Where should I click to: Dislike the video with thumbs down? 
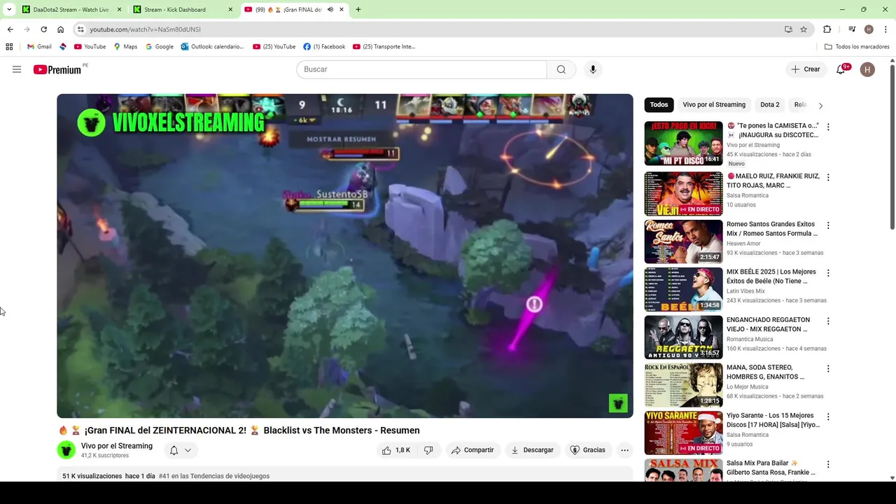[x=428, y=450]
